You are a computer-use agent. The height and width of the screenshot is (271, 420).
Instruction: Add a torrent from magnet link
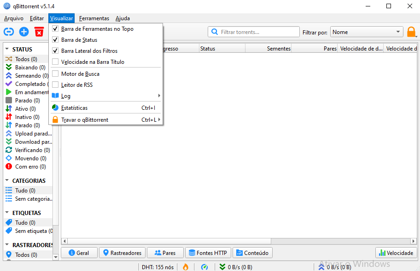click(9, 32)
